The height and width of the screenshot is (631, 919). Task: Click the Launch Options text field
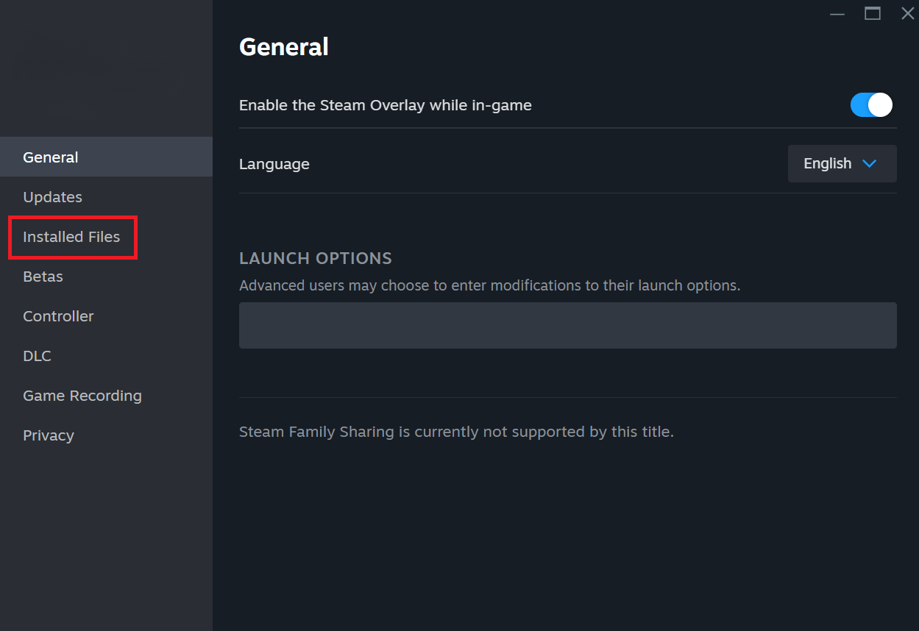(567, 325)
